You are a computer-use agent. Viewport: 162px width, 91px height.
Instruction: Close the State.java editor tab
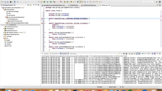click(109, 5)
